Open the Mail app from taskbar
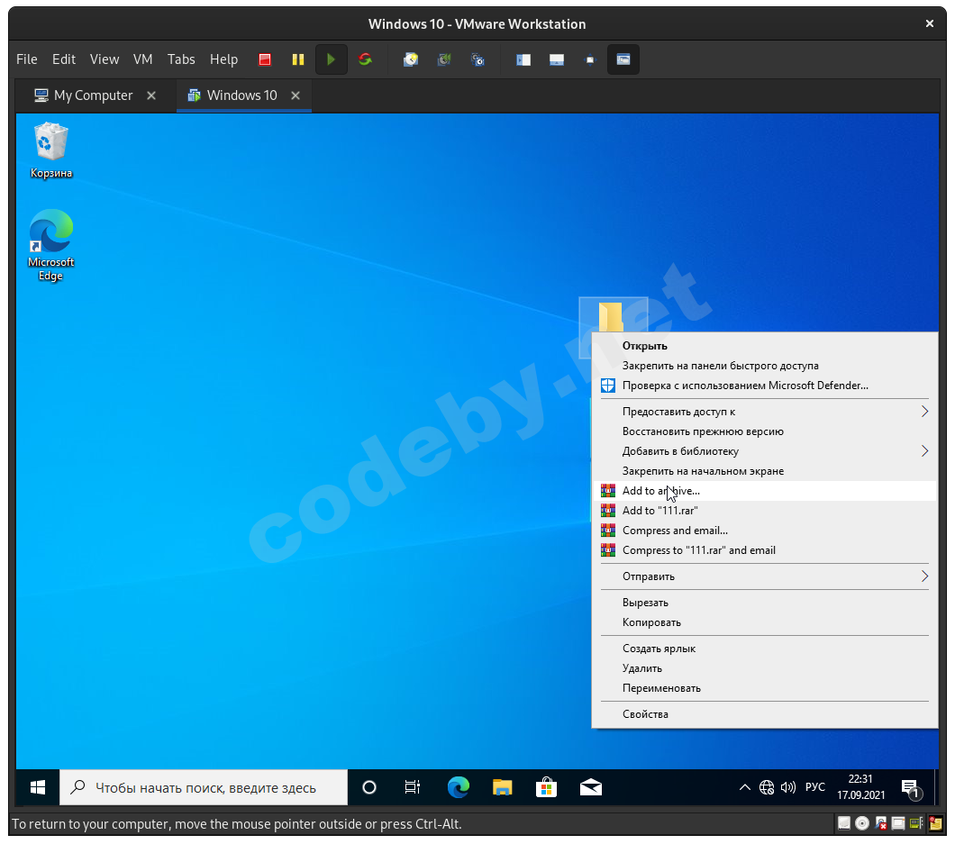 [x=591, y=788]
